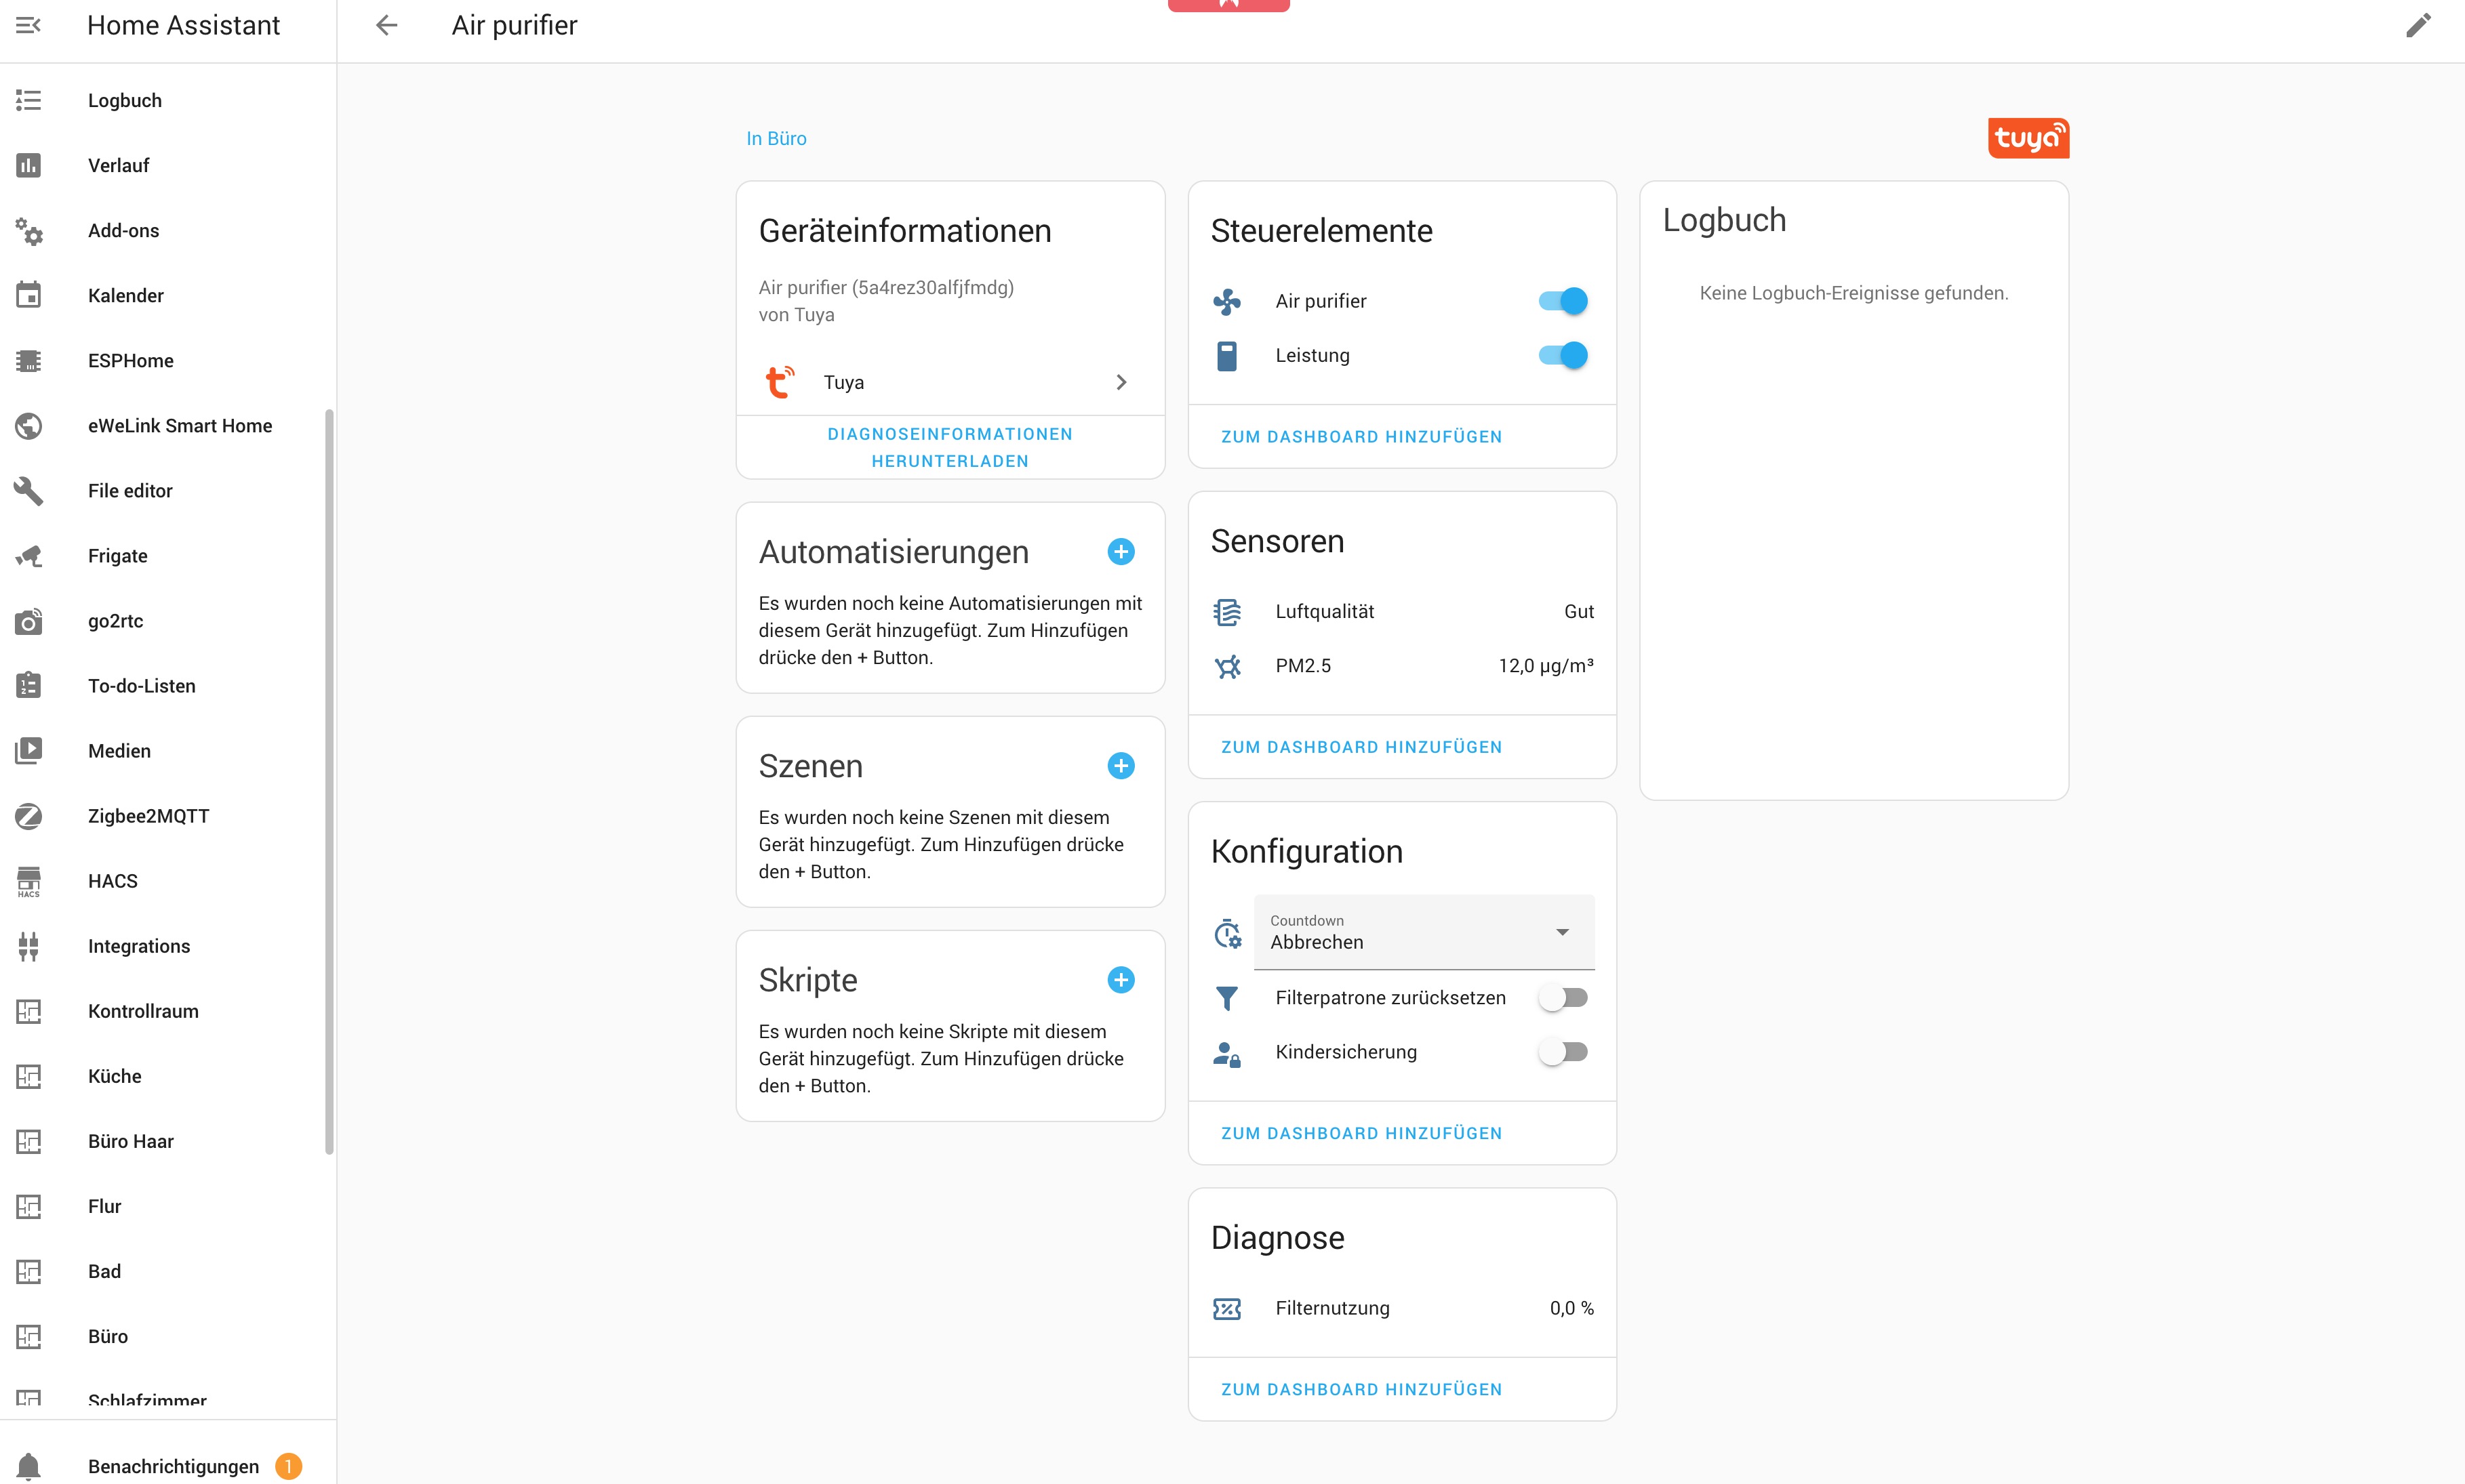The width and height of the screenshot is (2465, 1484).
Task: Click the In Büro area link
Action: coord(776,139)
